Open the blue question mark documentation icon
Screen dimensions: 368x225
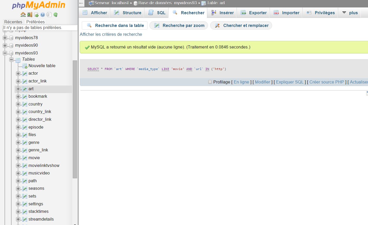pyautogui.click(x=43, y=15)
